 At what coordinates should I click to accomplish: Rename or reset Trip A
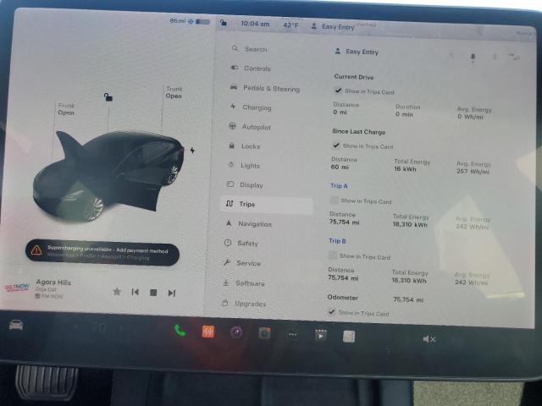(339, 186)
